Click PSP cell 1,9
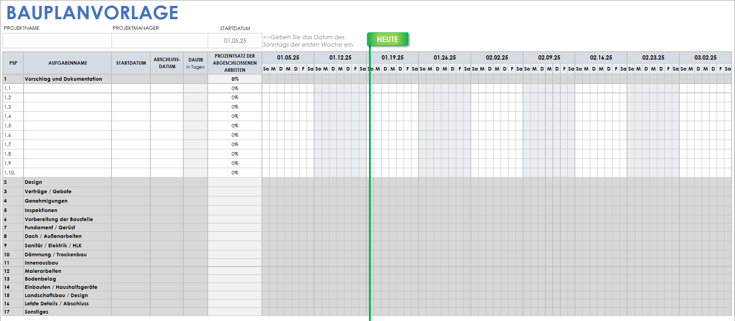 [x=13, y=163]
